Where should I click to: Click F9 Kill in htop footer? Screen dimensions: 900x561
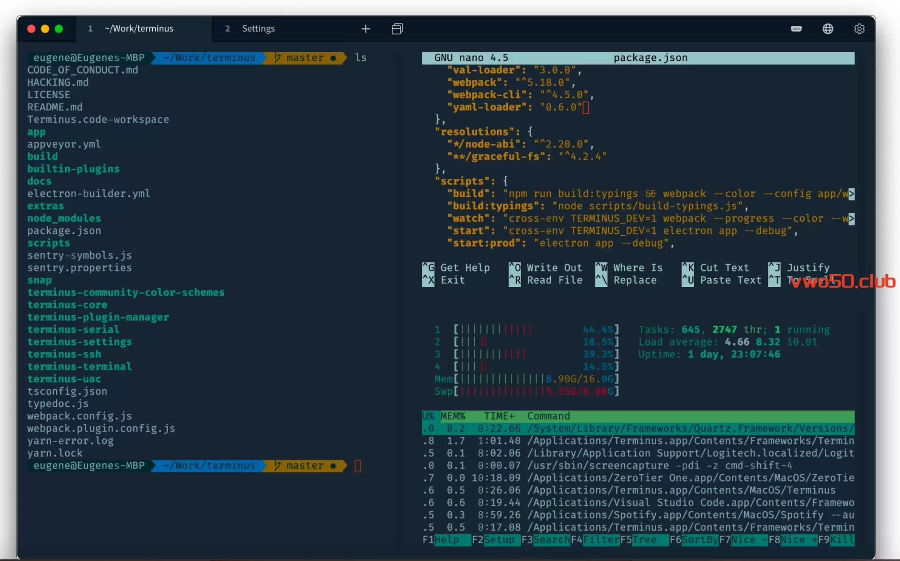[x=842, y=540]
